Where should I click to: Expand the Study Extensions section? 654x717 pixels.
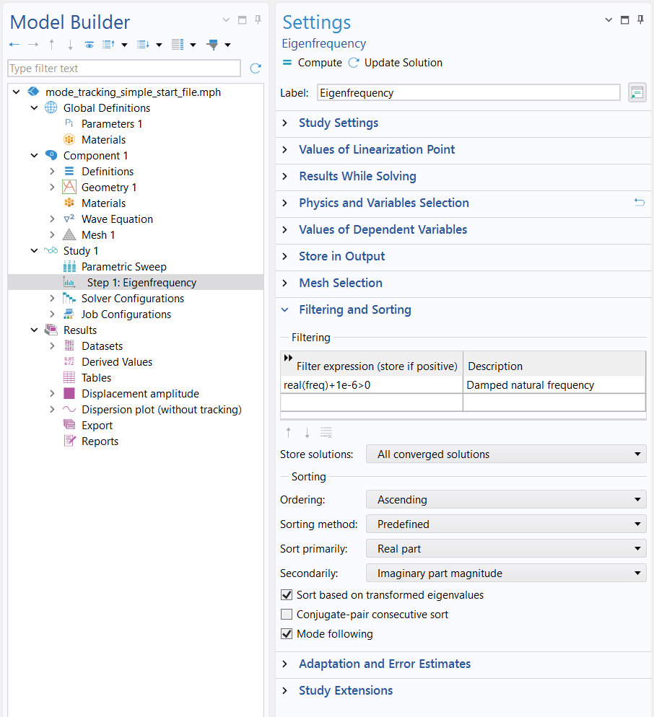click(x=345, y=690)
